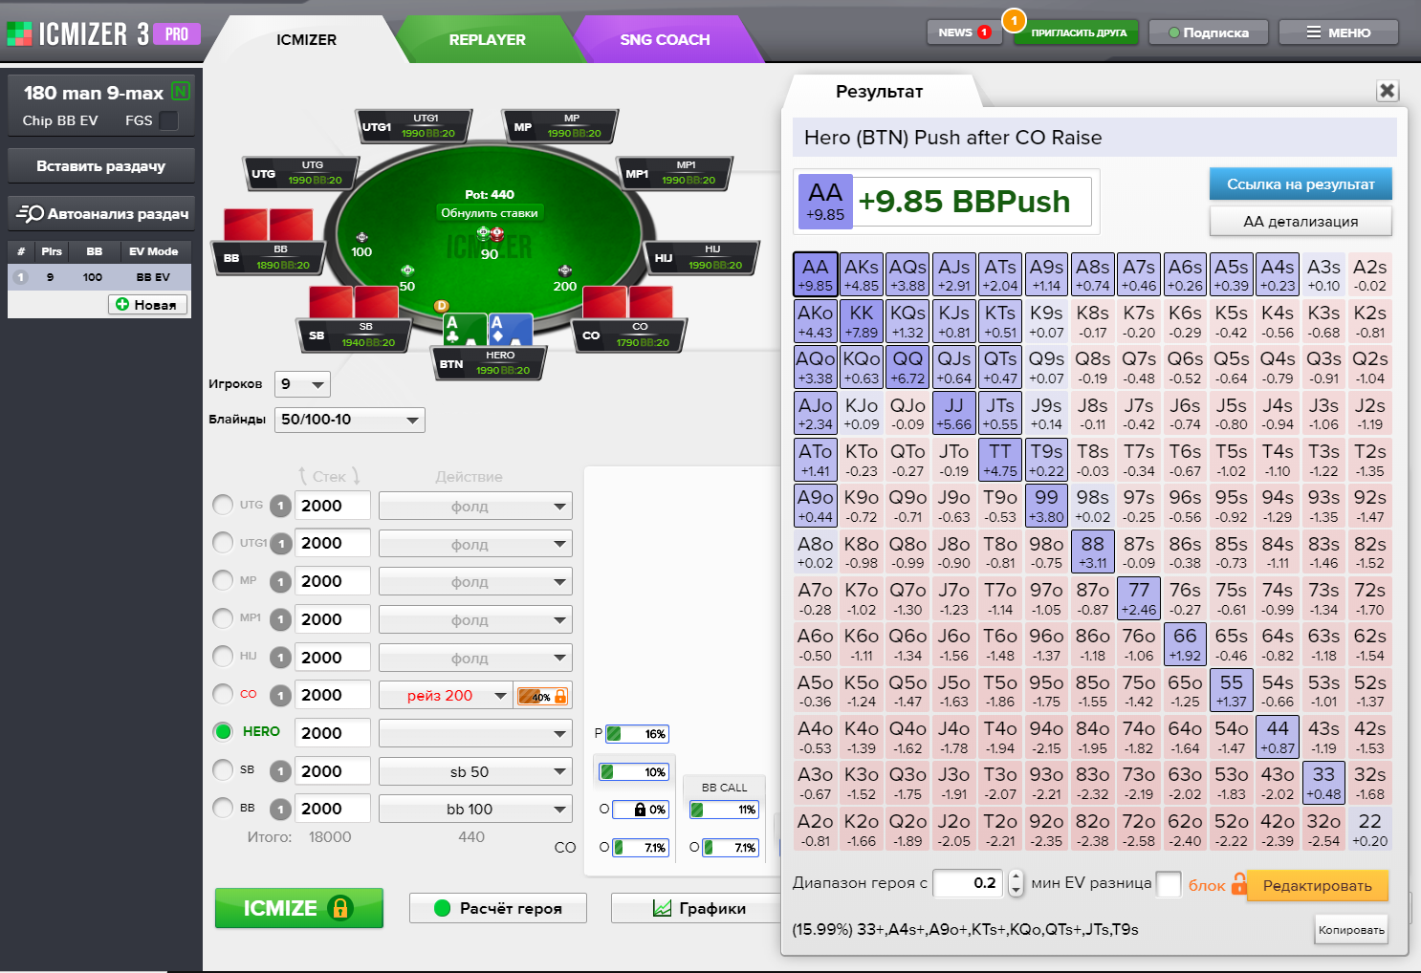Open the HERO action dropdown
This screenshot has height=973, width=1421.
(x=475, y=733)
